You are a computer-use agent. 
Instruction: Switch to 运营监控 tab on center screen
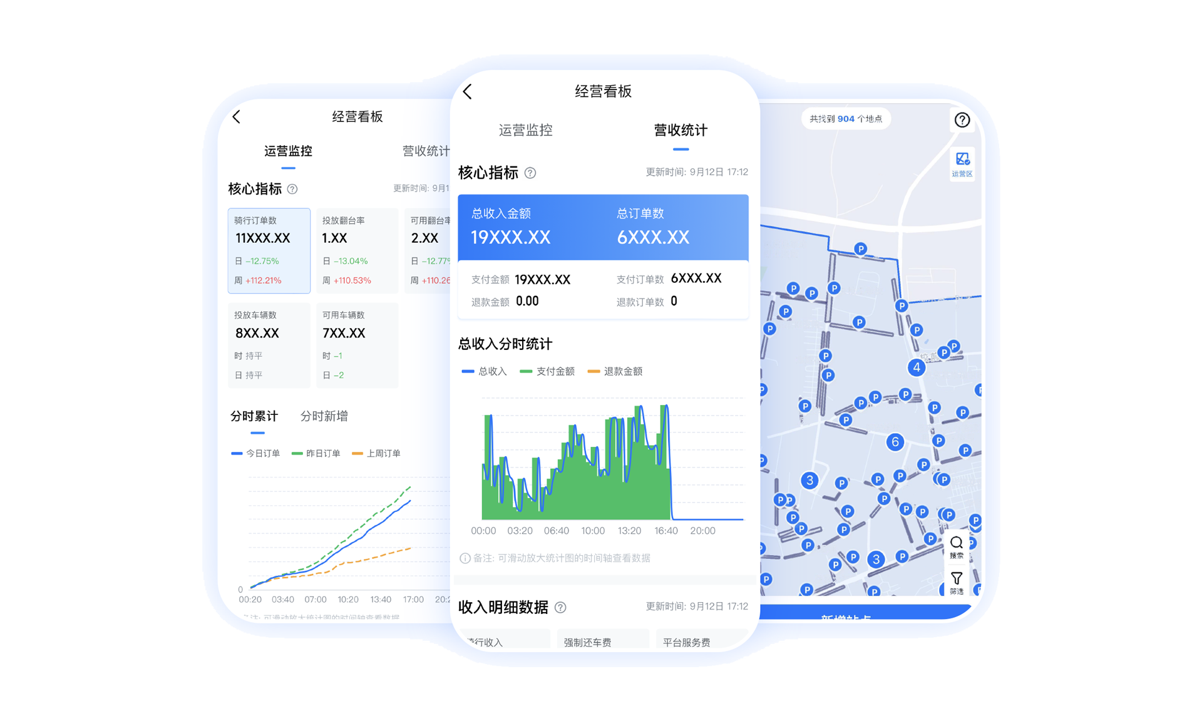coord(525,130)
